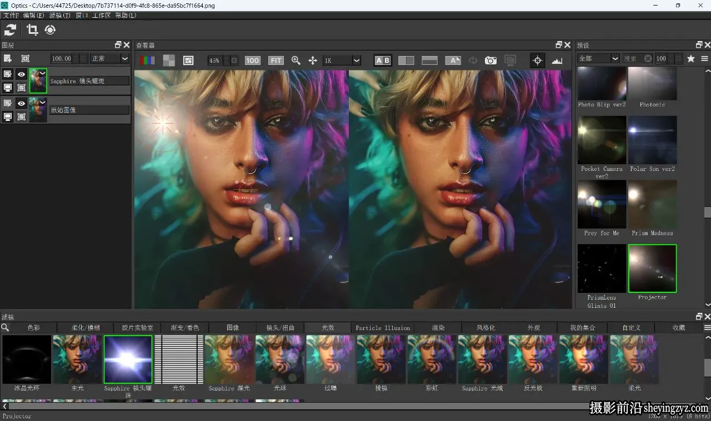Viewport: 711px width, 421px height.
Task: Click the edit icon of Sapphire layer
Action: coord(8,74)
